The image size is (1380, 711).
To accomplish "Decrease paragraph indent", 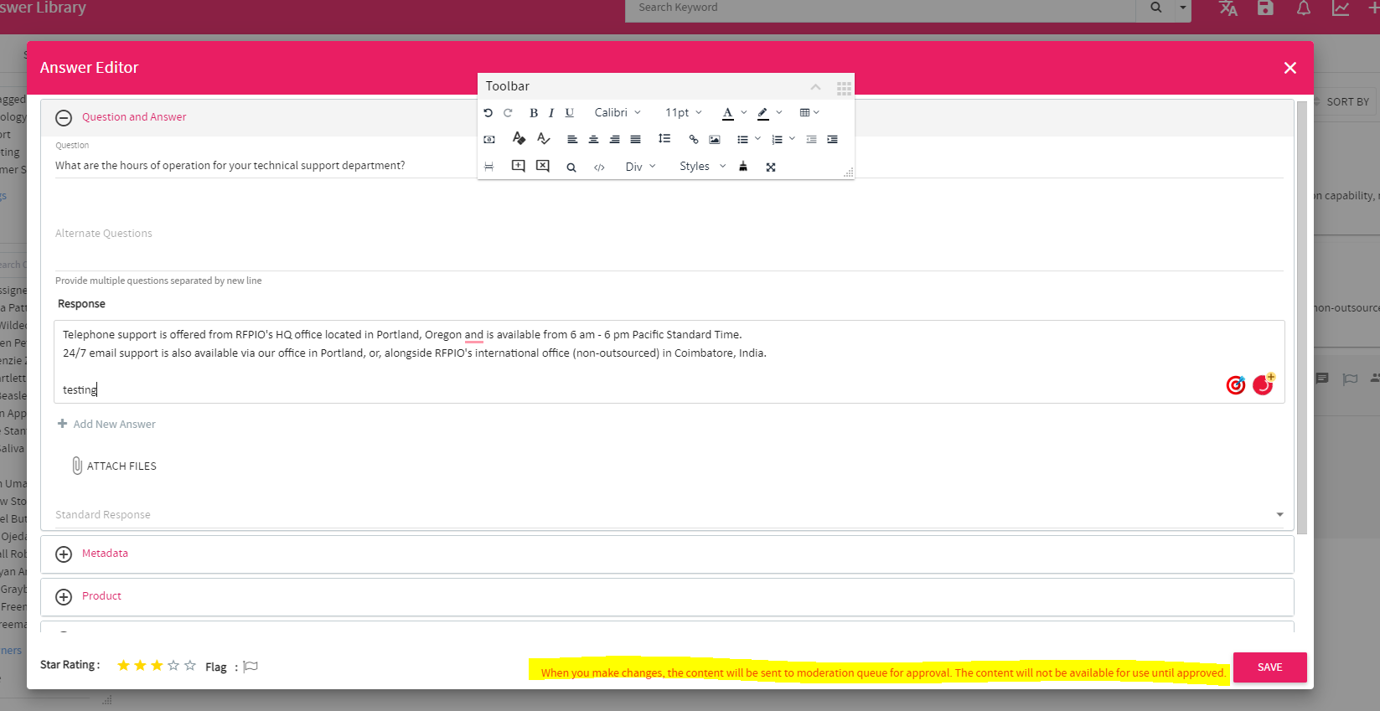I will coord(812,140).
